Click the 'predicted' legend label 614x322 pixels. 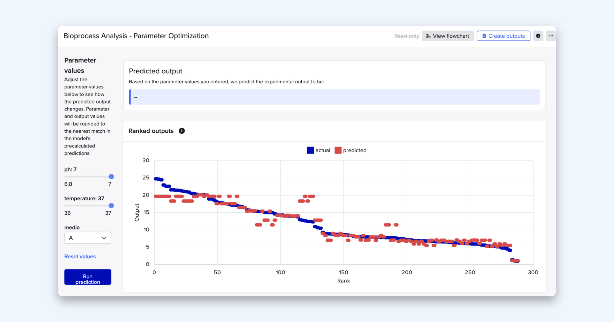pyautogui.click(x=355, y=150)
